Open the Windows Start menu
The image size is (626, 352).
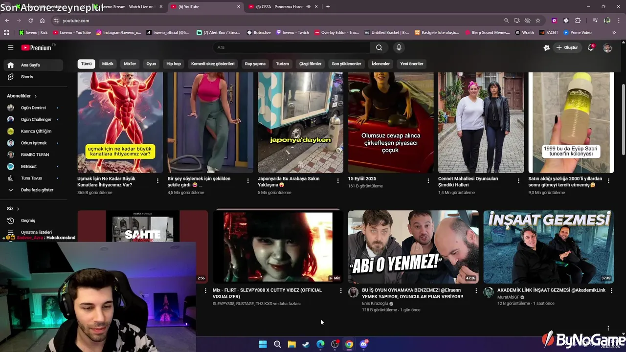(263, 344)
